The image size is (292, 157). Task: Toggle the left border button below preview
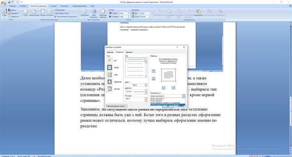(164, 88)
